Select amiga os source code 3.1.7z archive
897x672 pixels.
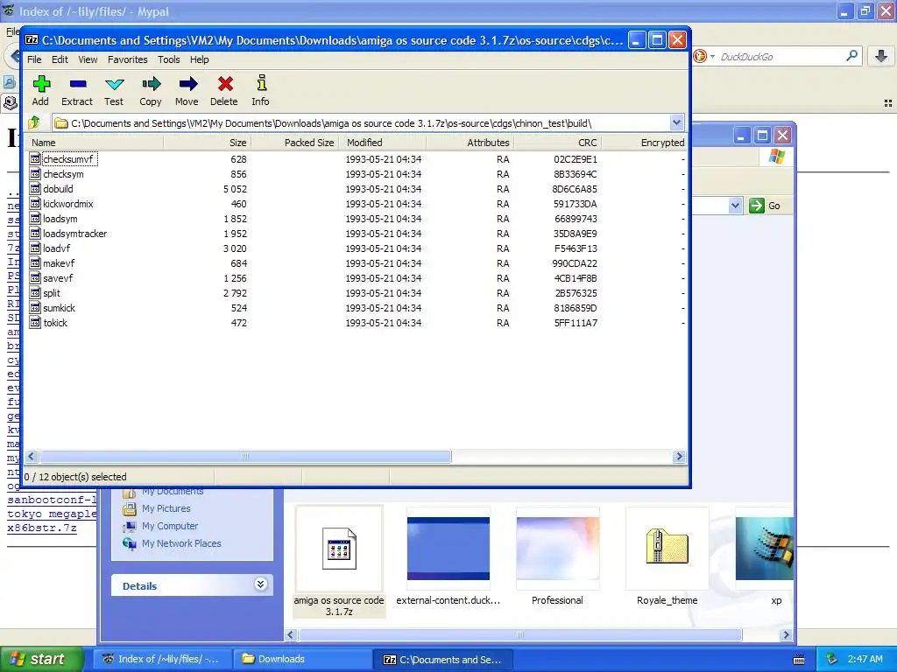pyautogui.click(x=339, y=562)
